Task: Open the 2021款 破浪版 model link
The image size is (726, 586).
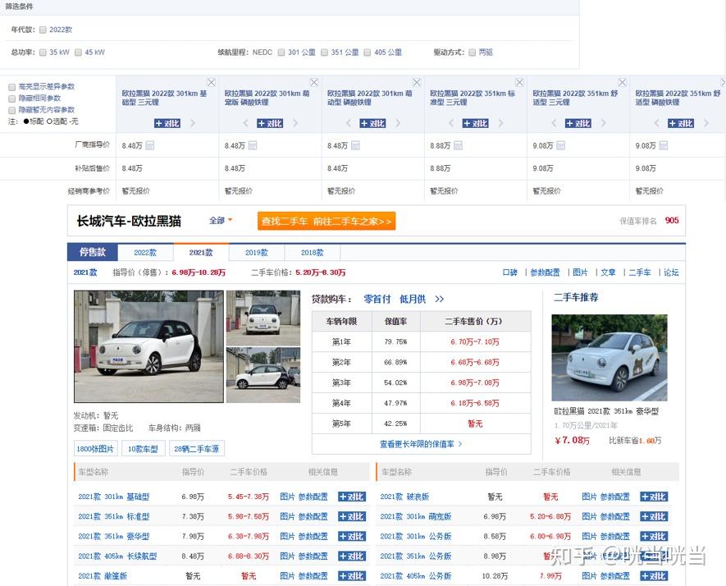Action: pos(404,497)
